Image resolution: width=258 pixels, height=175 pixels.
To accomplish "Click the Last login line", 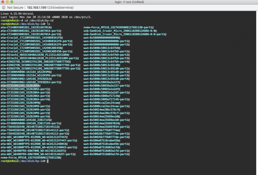I will pos(46,17).
